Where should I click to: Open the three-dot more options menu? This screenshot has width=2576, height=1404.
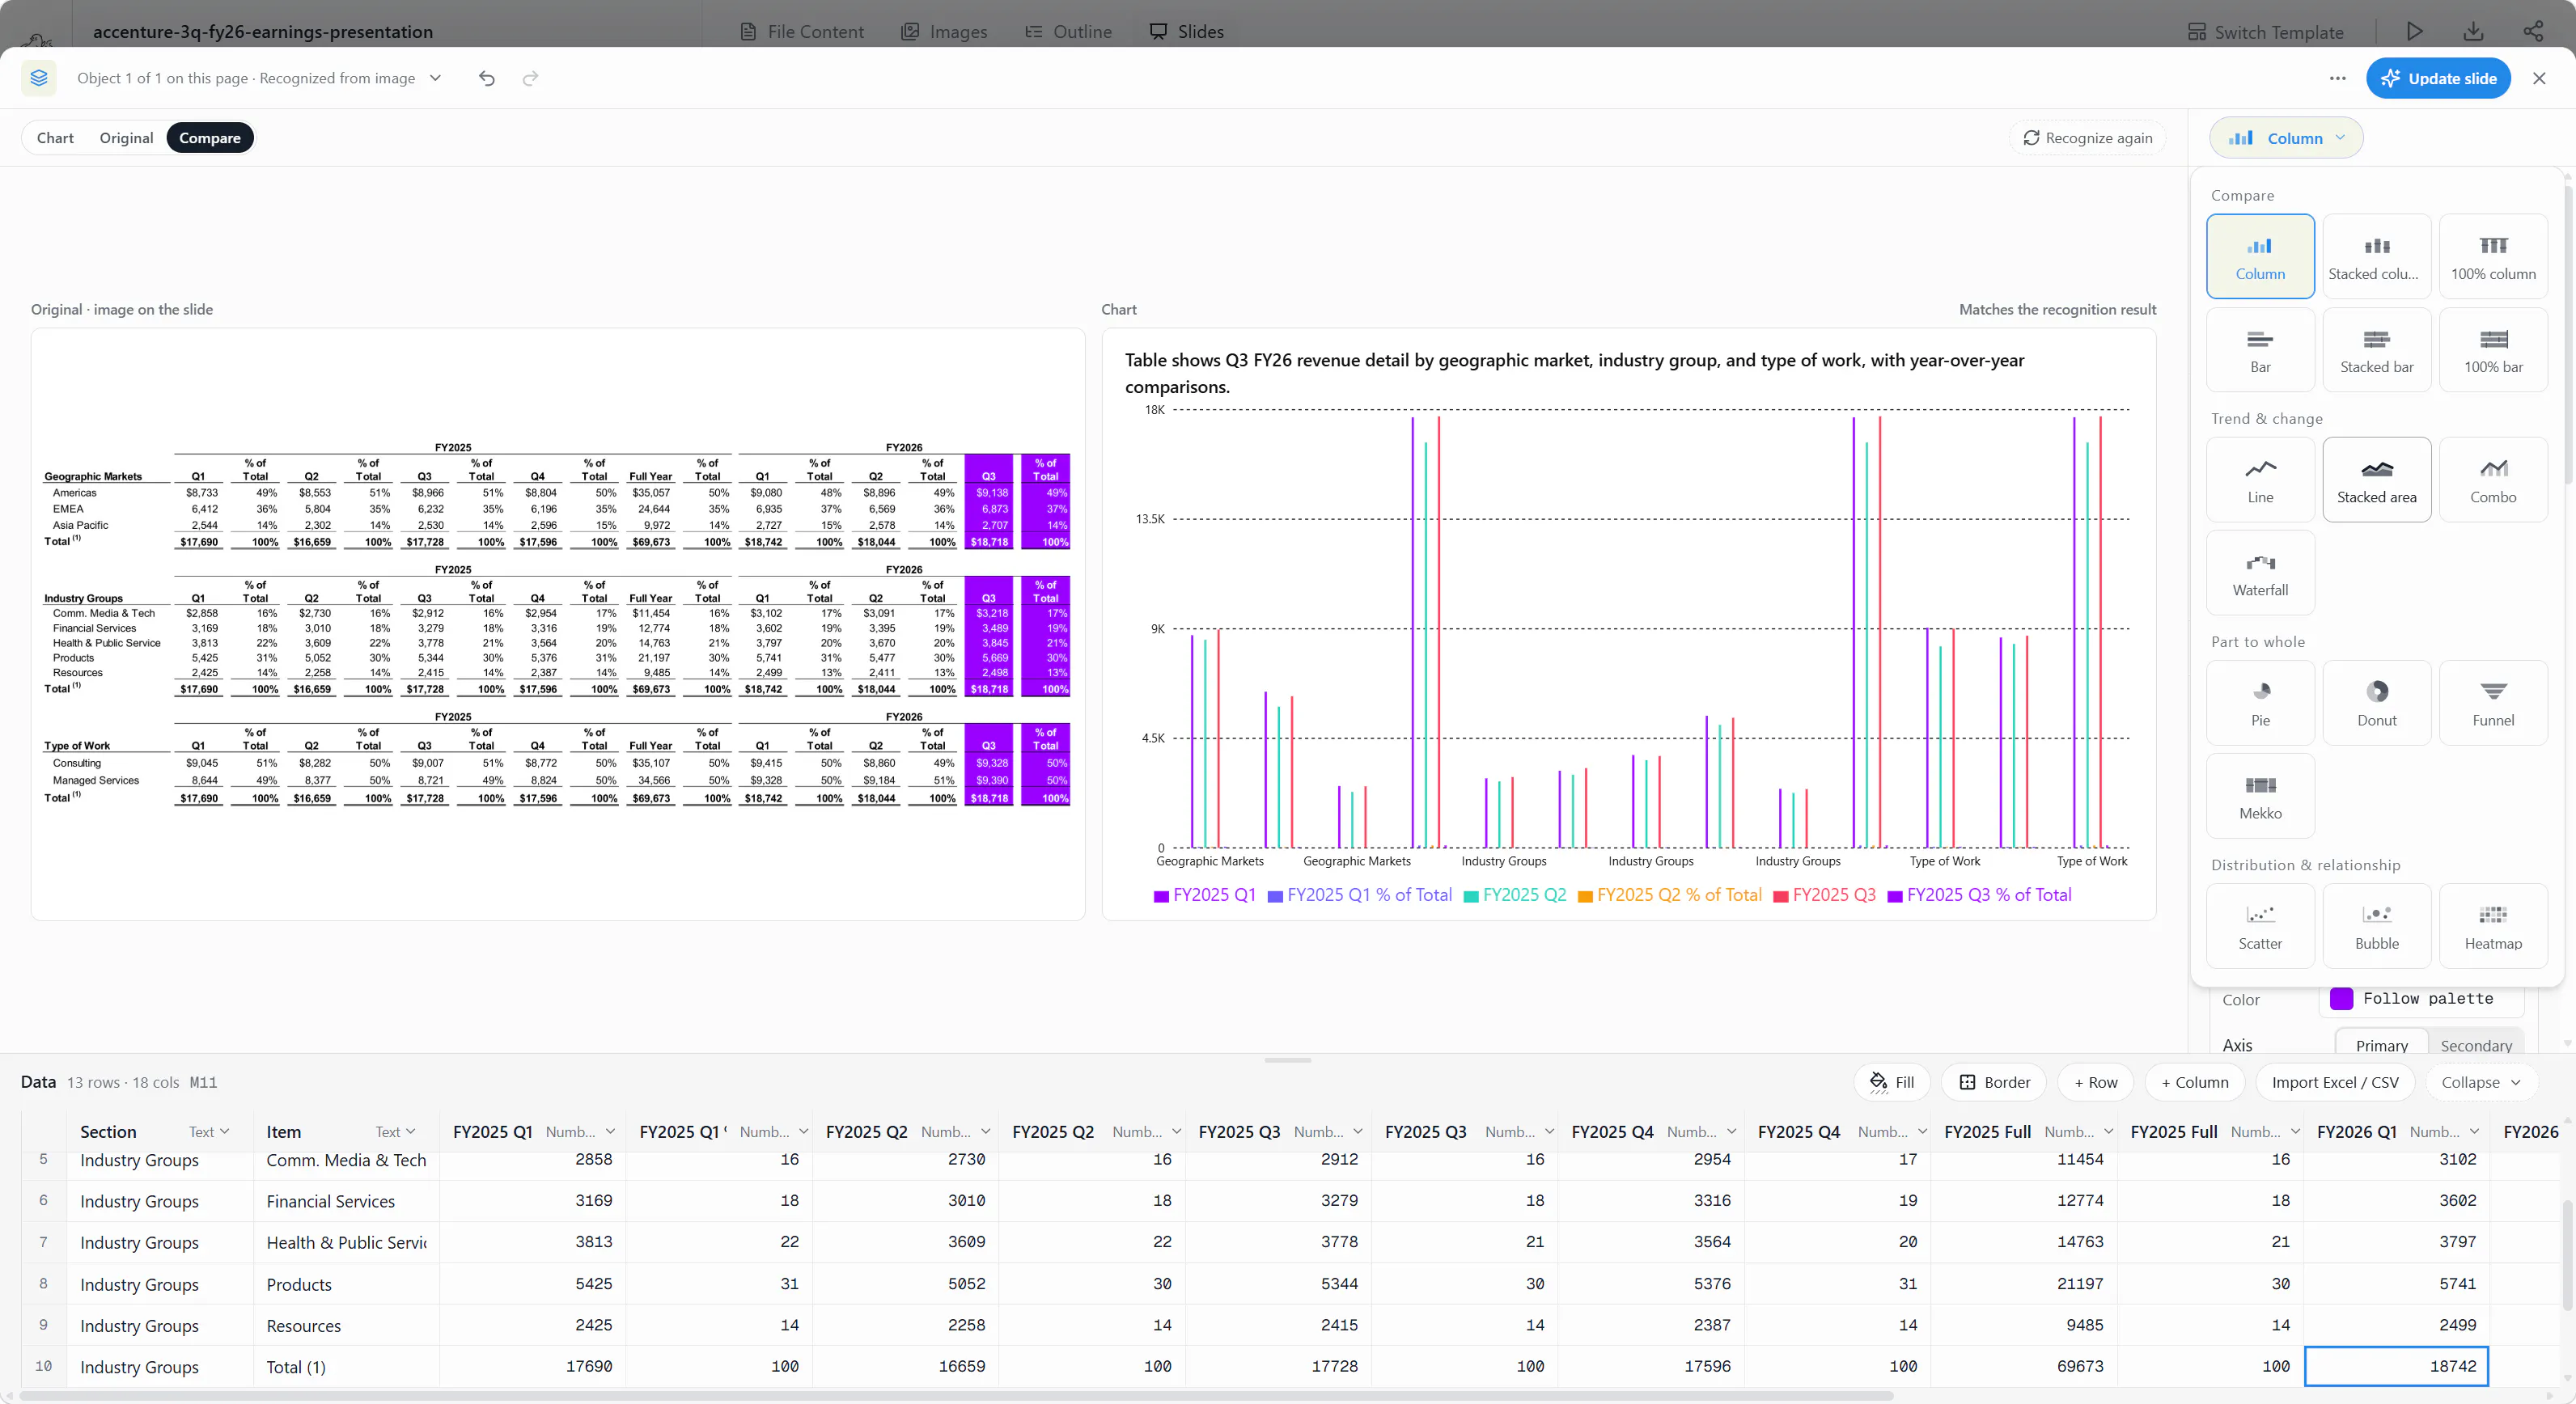[x=2337, y=78]
